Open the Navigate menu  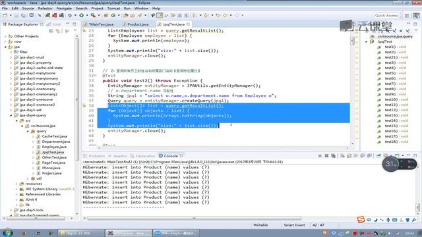coord(64,9)
